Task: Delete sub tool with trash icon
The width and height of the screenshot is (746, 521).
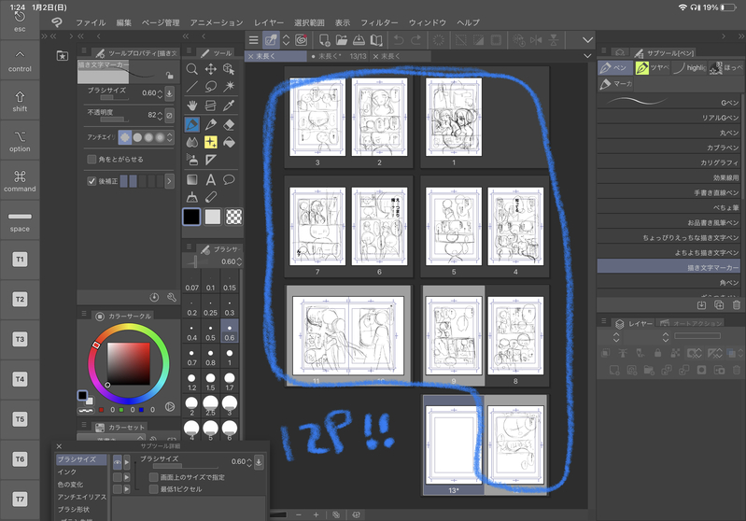Action: pyautogui.click(x=736, y=305)
